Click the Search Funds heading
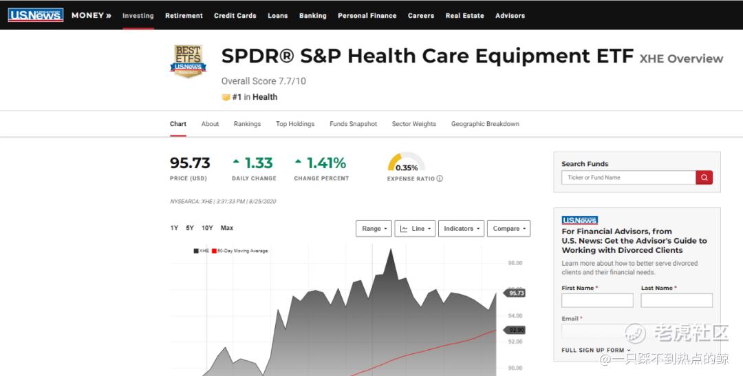This screenshot has height=376, width=743. click(x=585, y=164)
